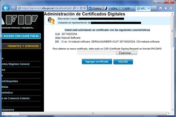Click ACCESO CON CLAVE FISCAL button
The height and width of the screenshot is (117, 176).
point(21,36)
